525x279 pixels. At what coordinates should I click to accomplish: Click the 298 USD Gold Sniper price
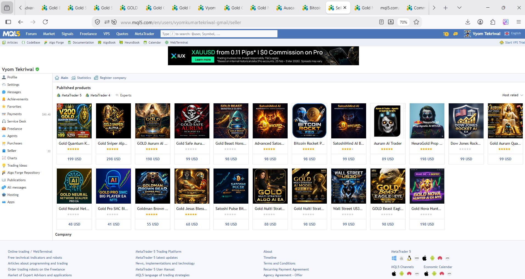coord(113,159)
